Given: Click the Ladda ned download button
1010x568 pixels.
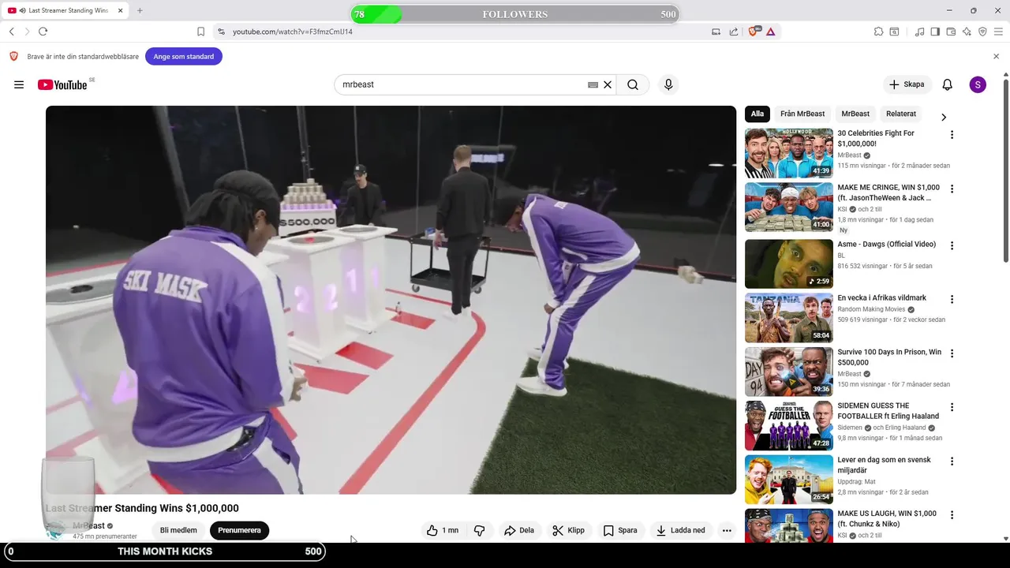Looking at the screenshot, I should [680, 530].
